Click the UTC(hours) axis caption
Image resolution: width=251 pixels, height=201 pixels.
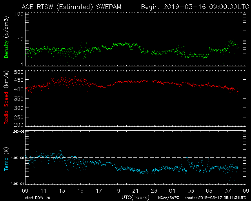[x=135, y=197]
